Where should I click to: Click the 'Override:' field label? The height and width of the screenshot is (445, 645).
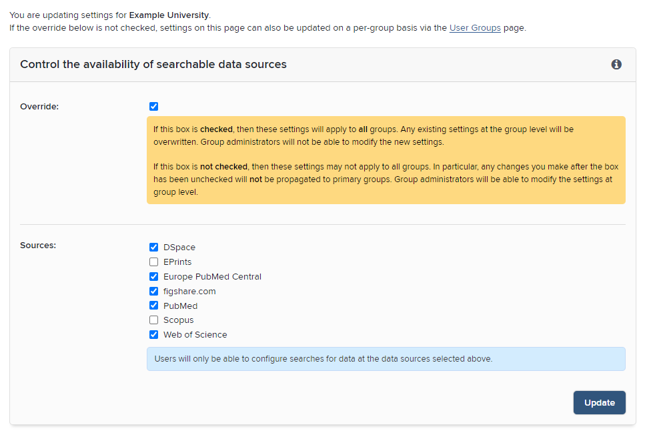coord(39,106)
